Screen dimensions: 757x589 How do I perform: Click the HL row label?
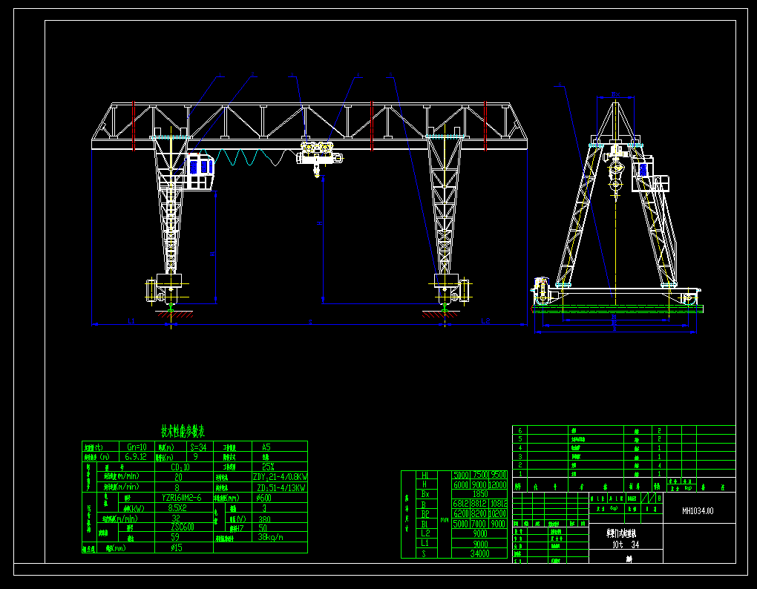(x=425, y=476)
